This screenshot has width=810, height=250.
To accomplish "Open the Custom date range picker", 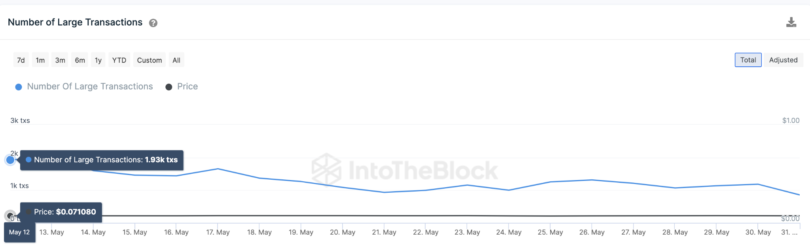I will pos(150,60).
